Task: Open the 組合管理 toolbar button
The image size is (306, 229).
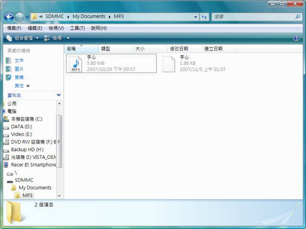Action: click(x=22, y=38)
